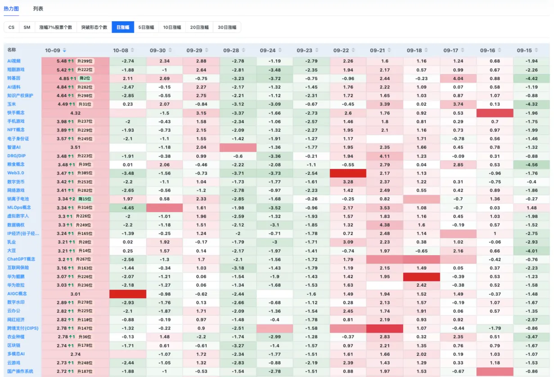Click the 5.48 cell in AI视频 row
Image resolution: width=554 pixels, height=377 pixels.
coord(75,61)
